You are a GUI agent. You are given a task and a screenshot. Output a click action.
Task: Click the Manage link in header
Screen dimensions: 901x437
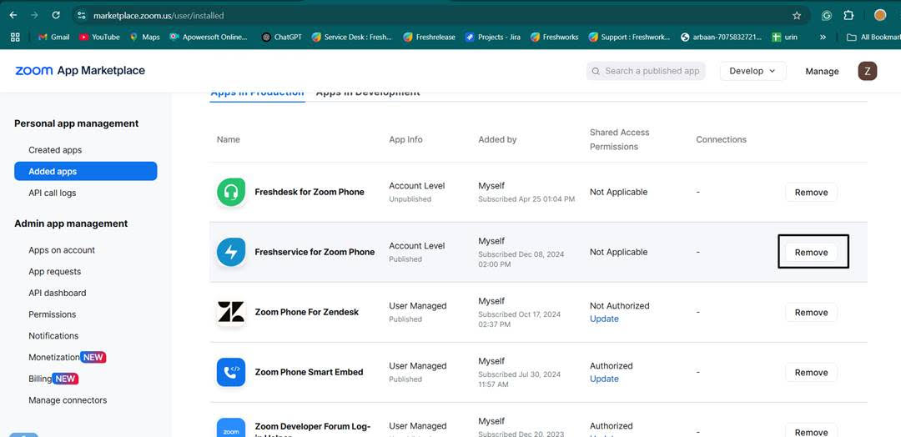pyautogui.click(x=822, y=71)
